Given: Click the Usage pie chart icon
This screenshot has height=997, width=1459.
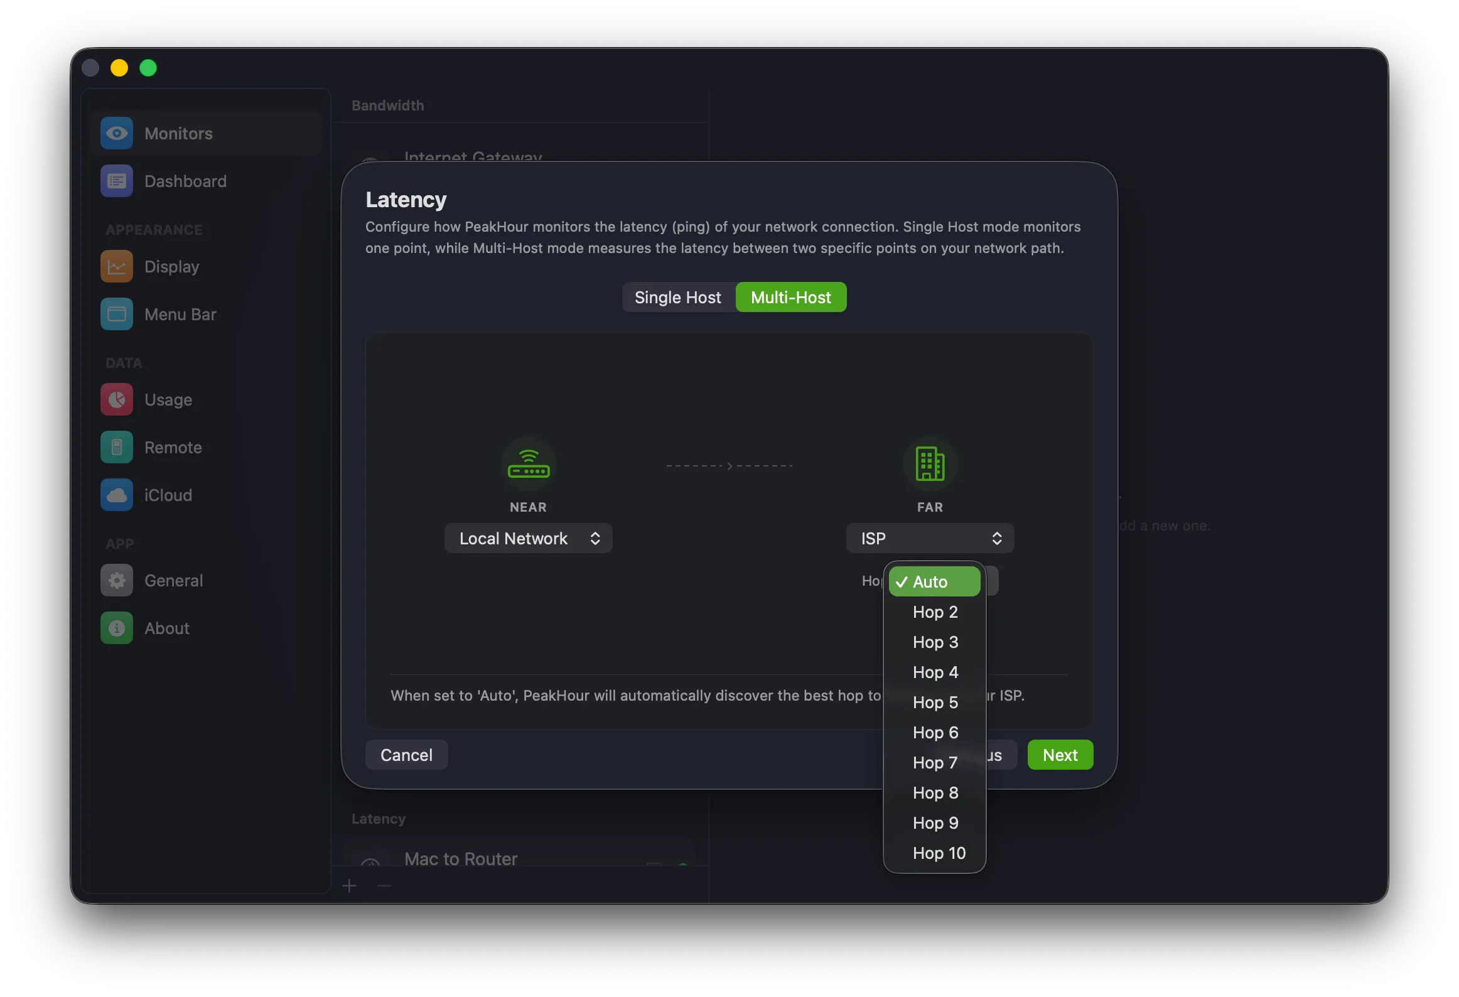Looking at the screenshot, I should tap(117, 399).
